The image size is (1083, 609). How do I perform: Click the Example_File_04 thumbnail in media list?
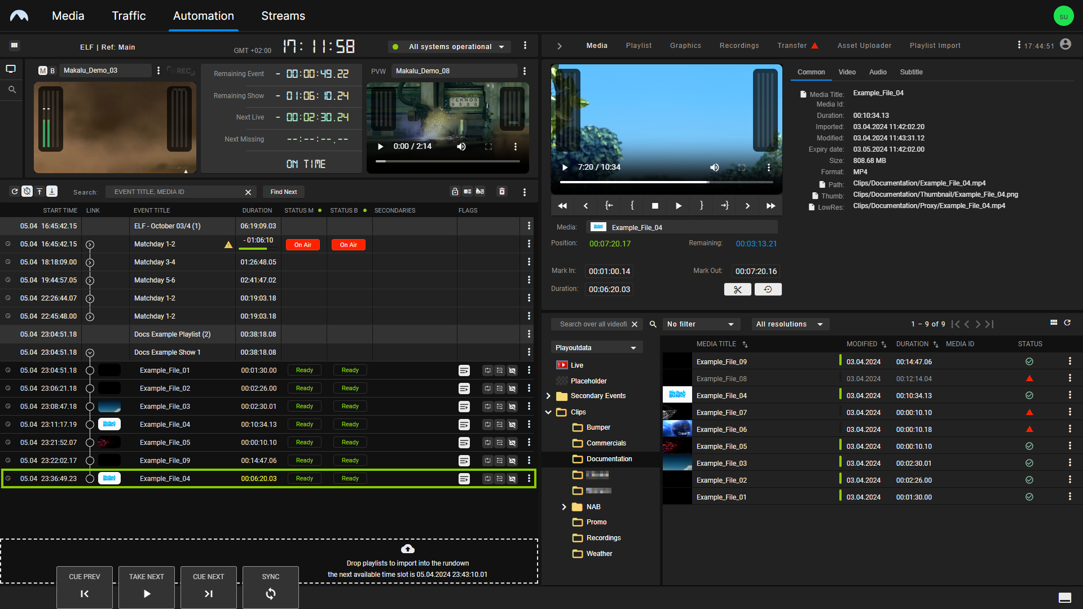point(677,395)
